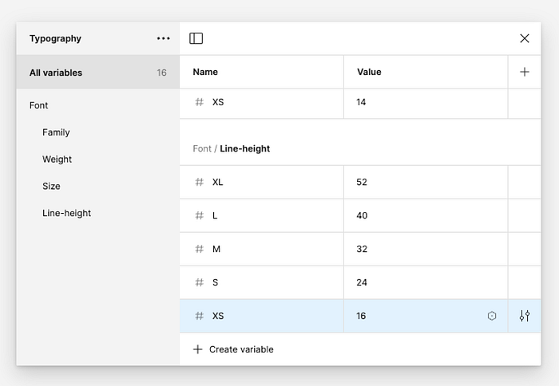Open edit variable sliders icon on XS row
The width and height of the screenshot is (559, 386).
[525, 316]
